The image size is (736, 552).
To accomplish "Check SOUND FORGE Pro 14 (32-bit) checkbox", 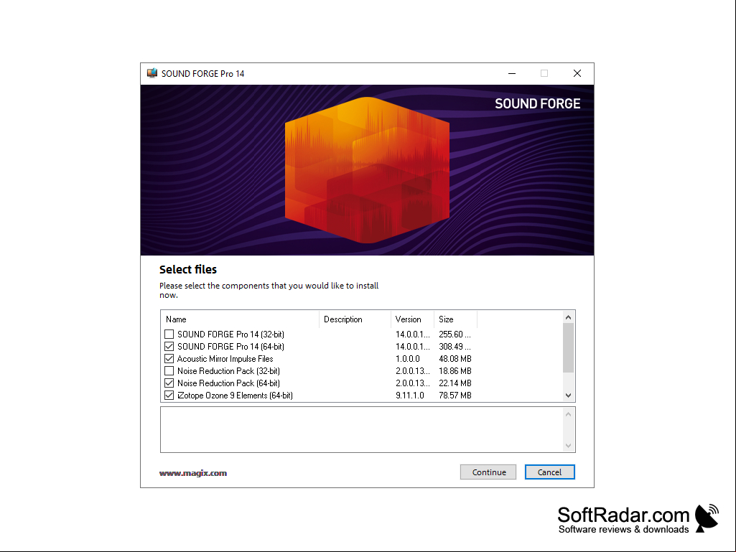I will pos(169,335).
